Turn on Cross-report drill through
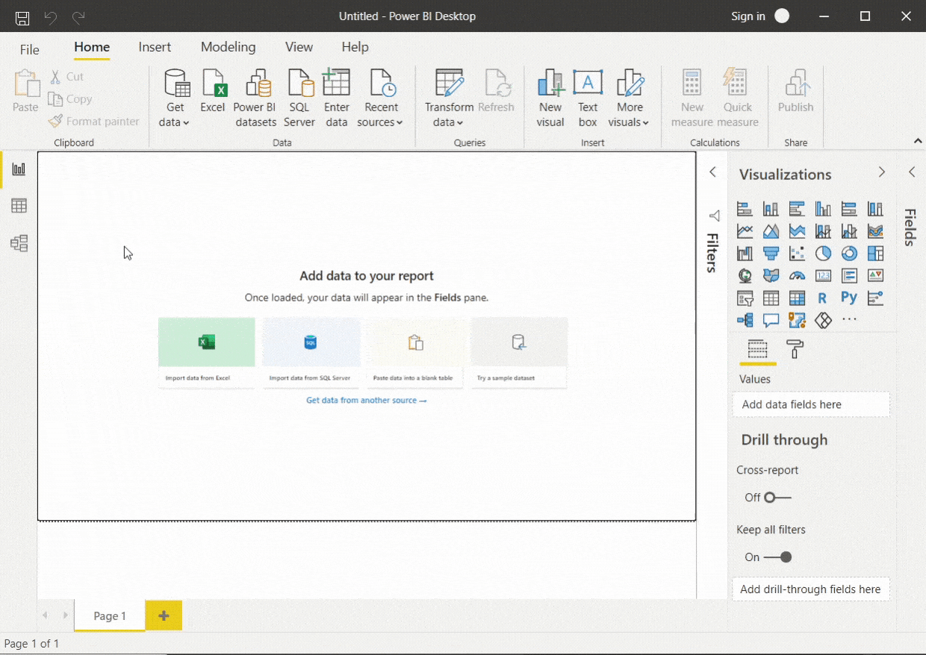Viewport: 926px width, 655px height. [777, 498]
